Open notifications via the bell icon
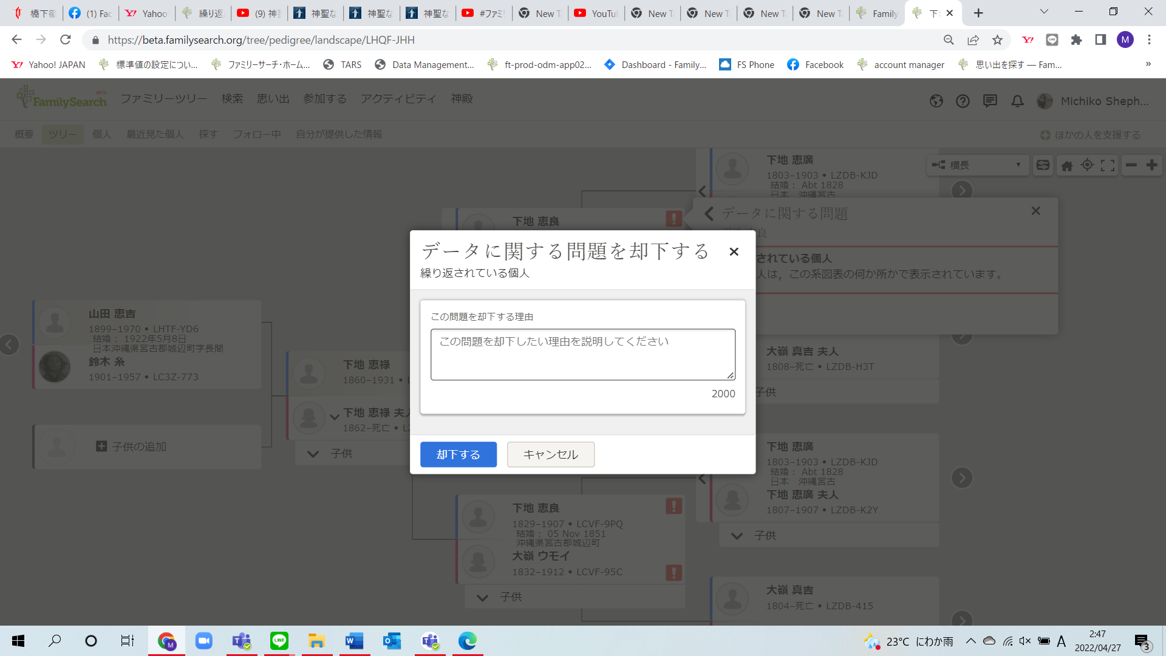 pos(1017,101)
